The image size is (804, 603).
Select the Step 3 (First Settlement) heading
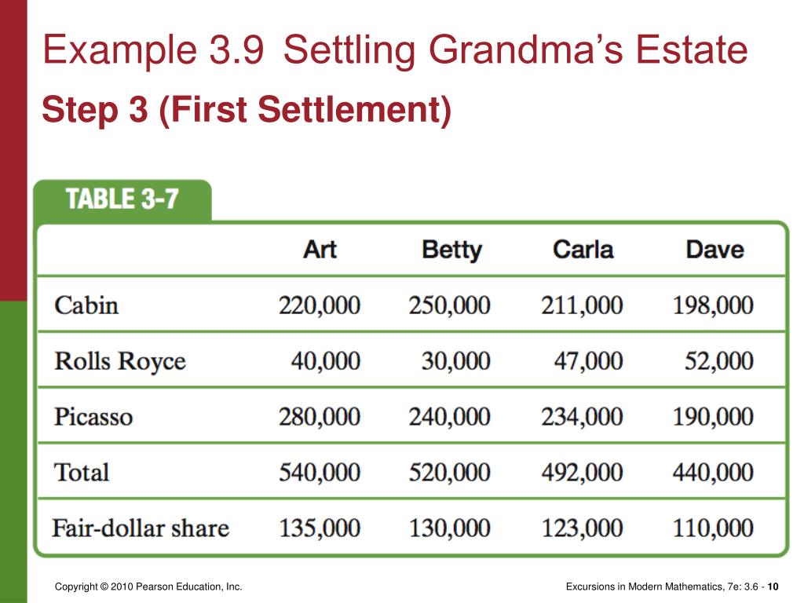tap(246, 110)
